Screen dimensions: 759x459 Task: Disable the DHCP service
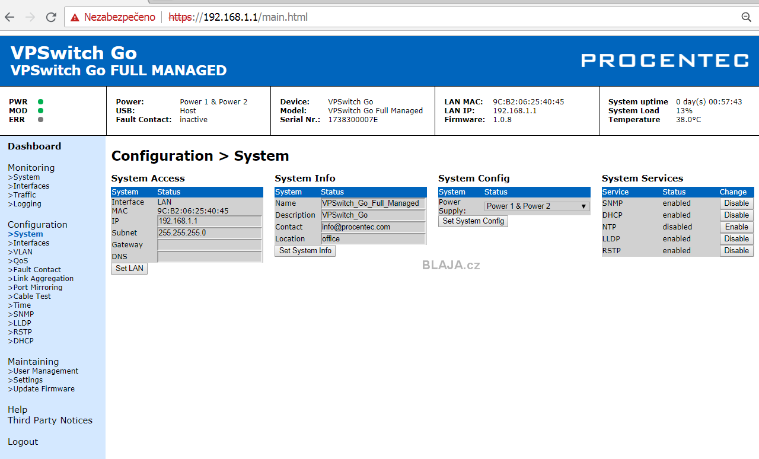[x=736, y=215]
